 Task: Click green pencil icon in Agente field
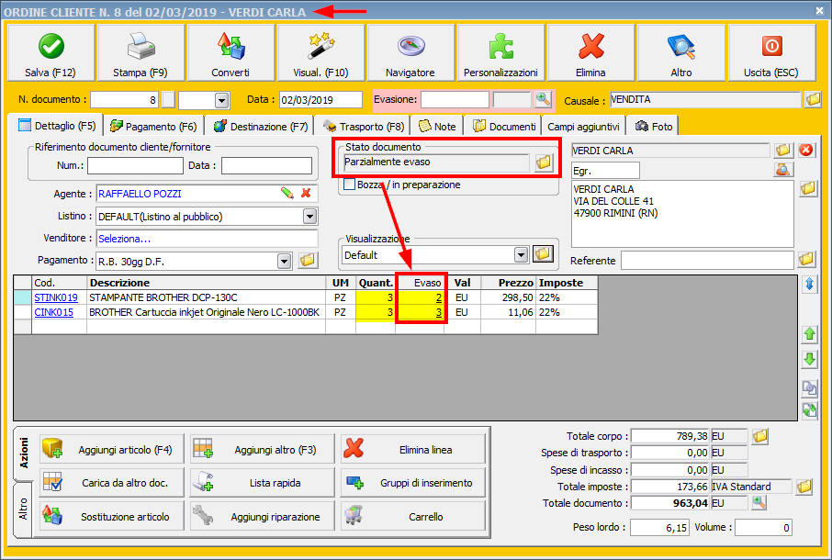pyautogui.click(x=287, y=194)
